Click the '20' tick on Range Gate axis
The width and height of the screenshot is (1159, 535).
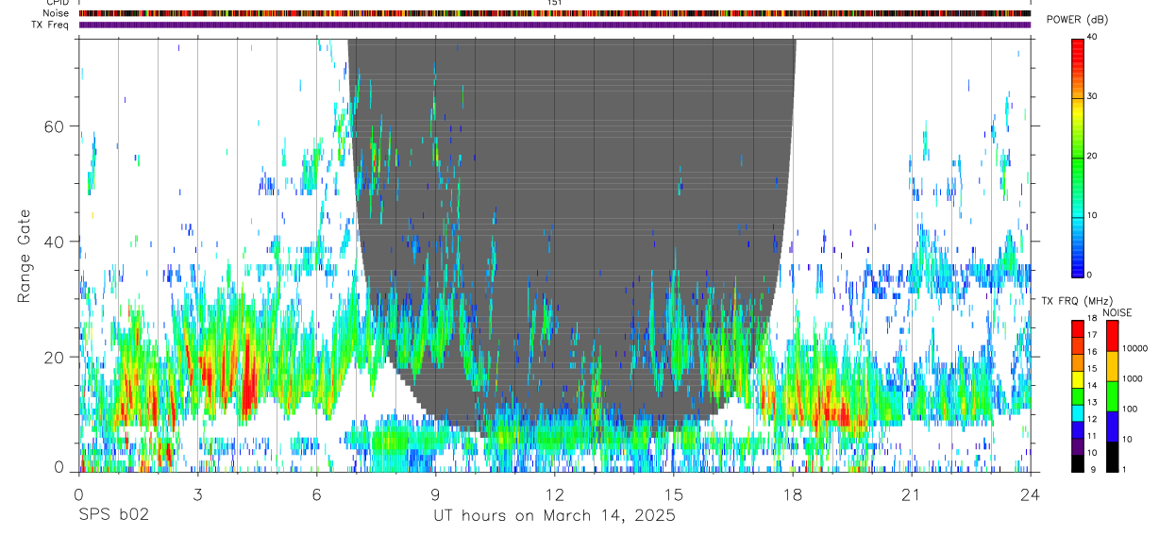[55, 357]
